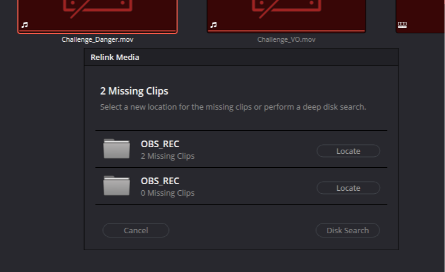Start a Disk Search for missing clips
Viewport: 445px width, 272px height.
(x=348, y=230)
